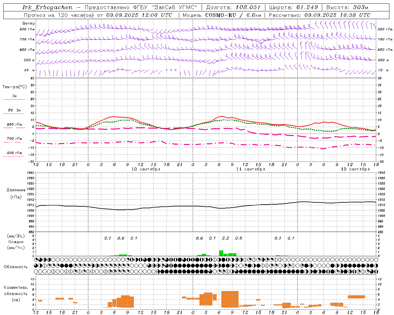
Task: Select the -20 tick on right temperature axis
Action: click(381, 161)
